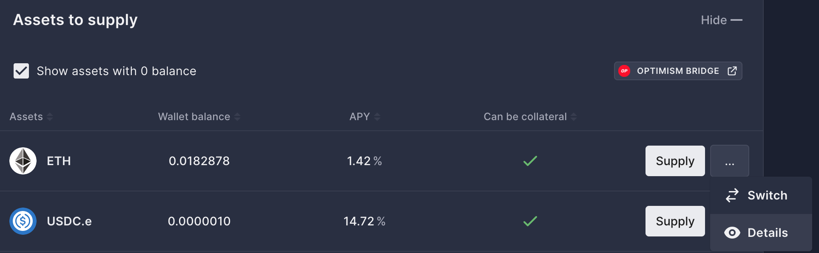
Task: Supply ETH using its Supply button
Action: 675,161
